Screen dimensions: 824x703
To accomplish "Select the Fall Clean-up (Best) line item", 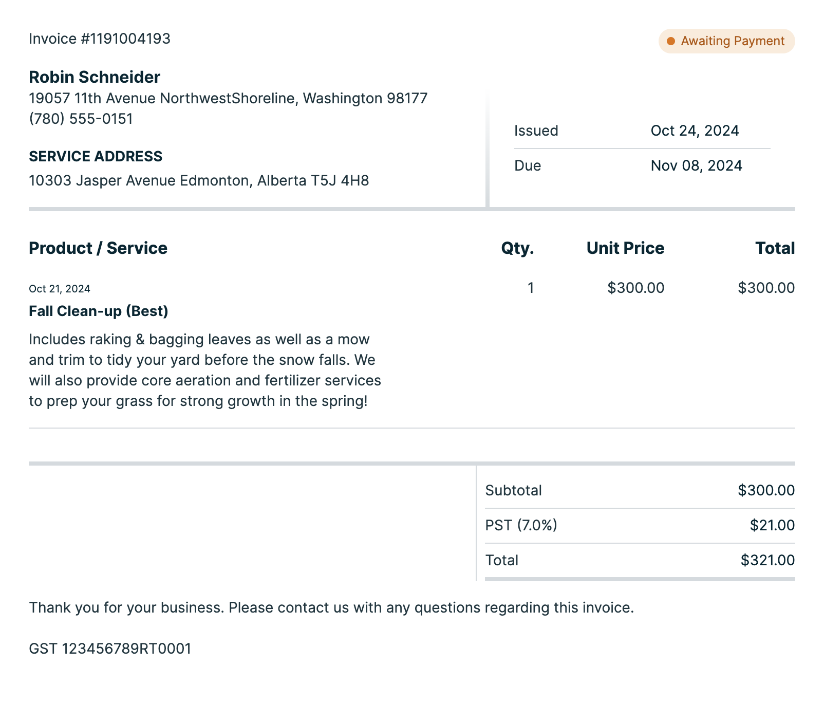I will pos(99,311).
